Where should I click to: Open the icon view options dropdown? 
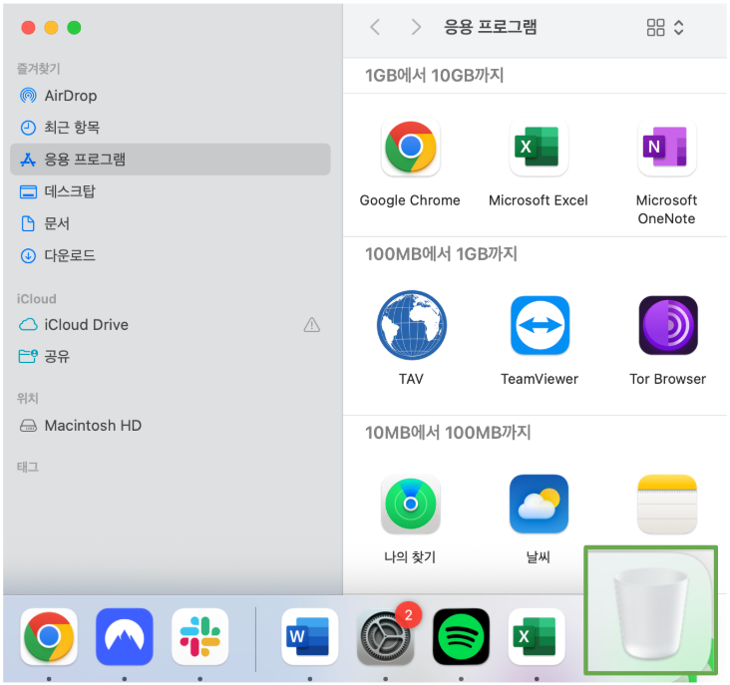pyautogui.click(x=665, y=28)
